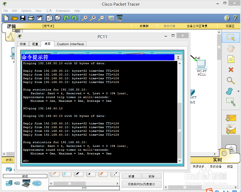The width and height of the screenshot is (241, 192).
Task: Open the Extensions menu
Action: [63, 11]
